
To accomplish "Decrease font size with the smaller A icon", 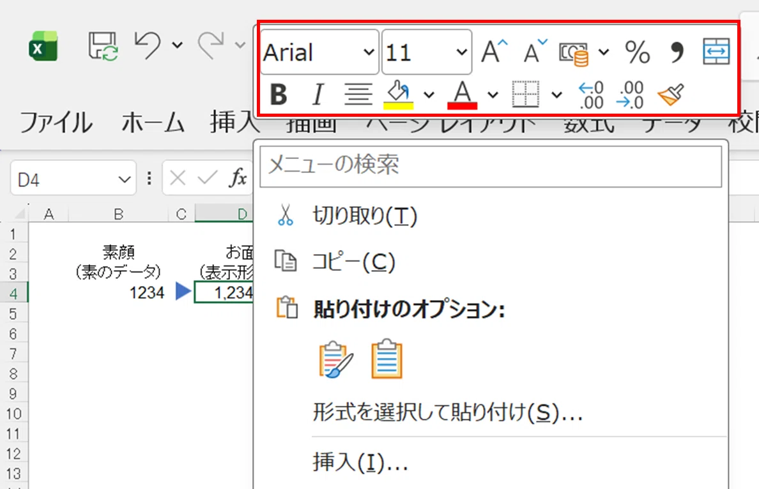I will pos(535,51).
